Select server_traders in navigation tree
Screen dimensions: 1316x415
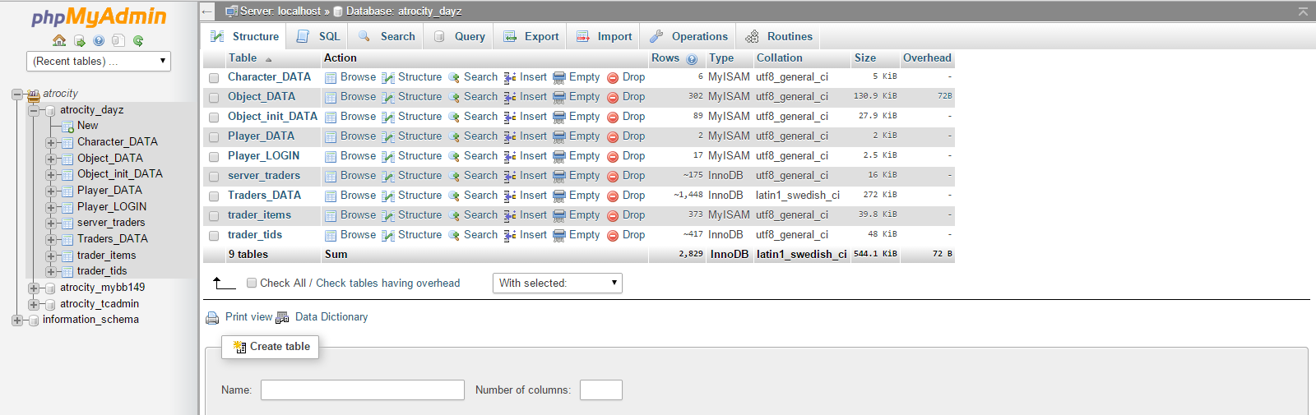pyautogui.click(x=111, y=223)
